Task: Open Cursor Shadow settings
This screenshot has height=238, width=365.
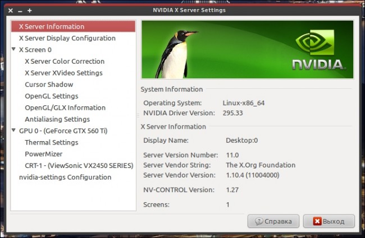Action: pyautogui.click(x=49, y=85)
